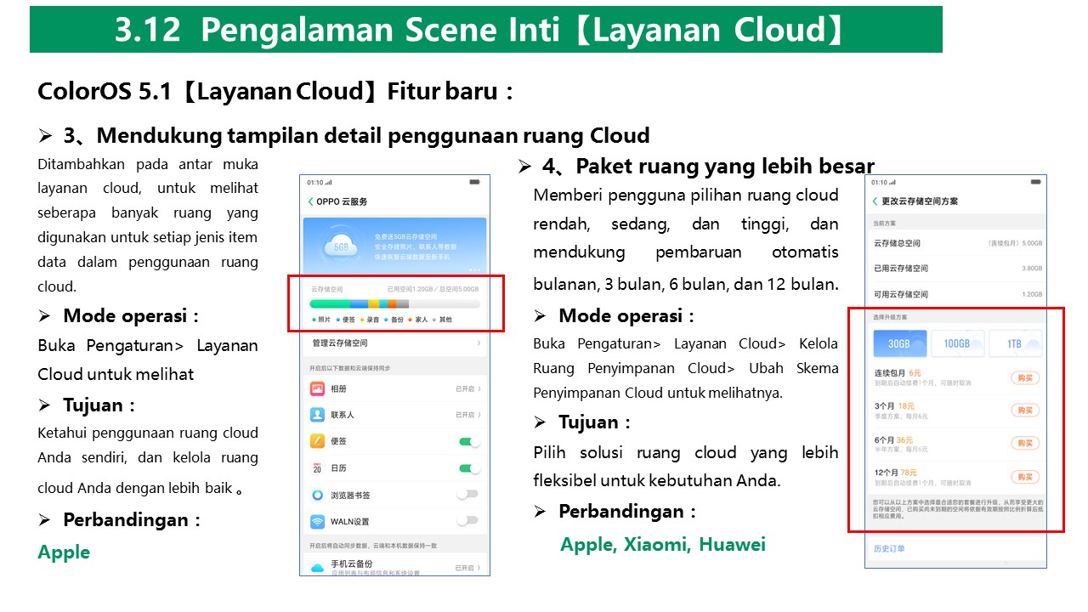Open 相册 details via the 已开启 chevron
Viewport: 1088px width, 612px height.
click(479, 388)
